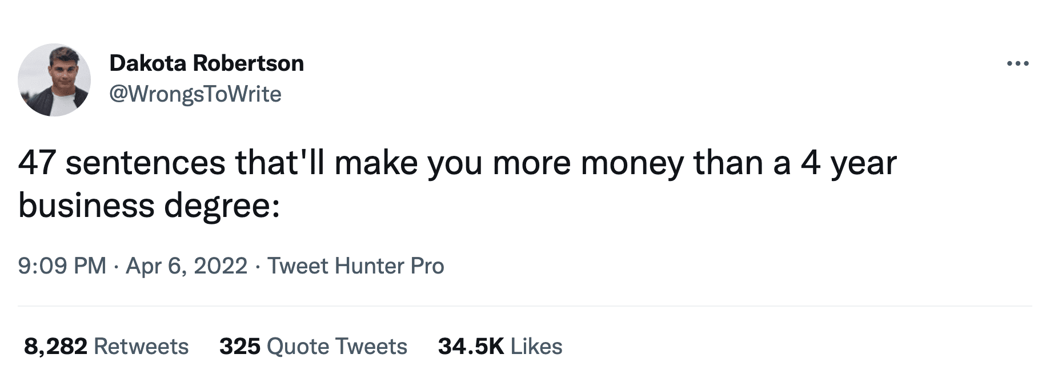Open the @WrongsToWrite handle link
The image size is (1050, 382).
(195, 94)
